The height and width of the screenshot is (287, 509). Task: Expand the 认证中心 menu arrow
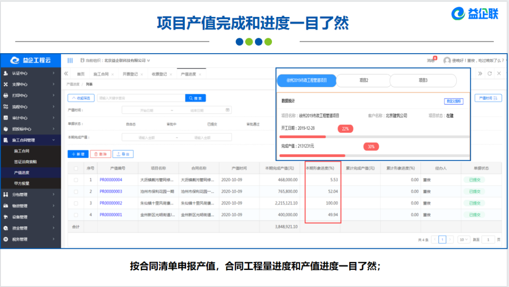point(54,74)
